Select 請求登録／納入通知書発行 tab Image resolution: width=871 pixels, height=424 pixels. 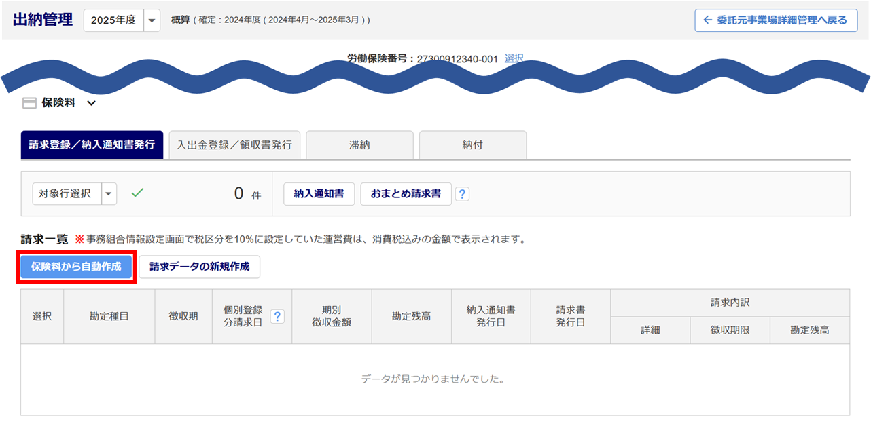click(x=92, y=145)
